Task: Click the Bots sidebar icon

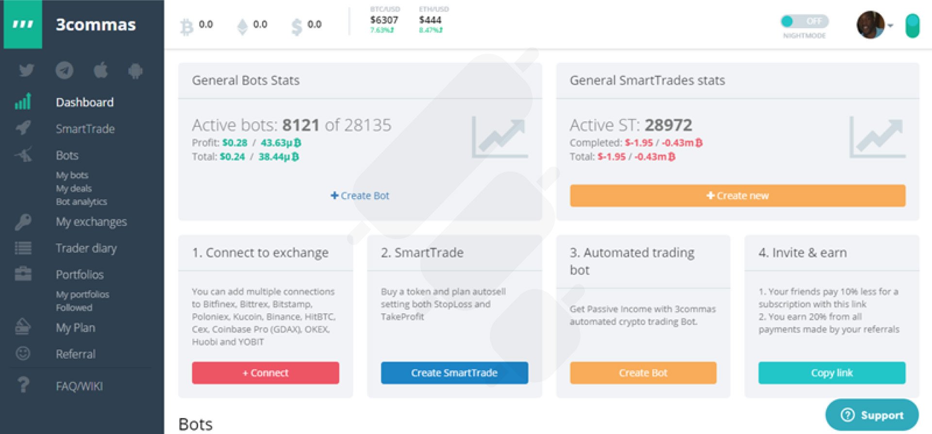Action: click(23, 155)
